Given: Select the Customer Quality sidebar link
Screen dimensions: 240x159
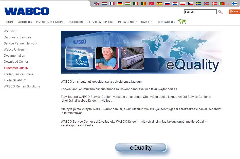Looking at the screenshot, I should [x=16, y=68].
